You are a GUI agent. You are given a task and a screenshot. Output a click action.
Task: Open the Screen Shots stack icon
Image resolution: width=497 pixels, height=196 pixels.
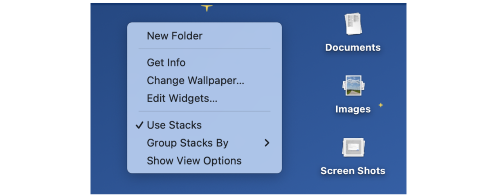[x=353, y=148]
